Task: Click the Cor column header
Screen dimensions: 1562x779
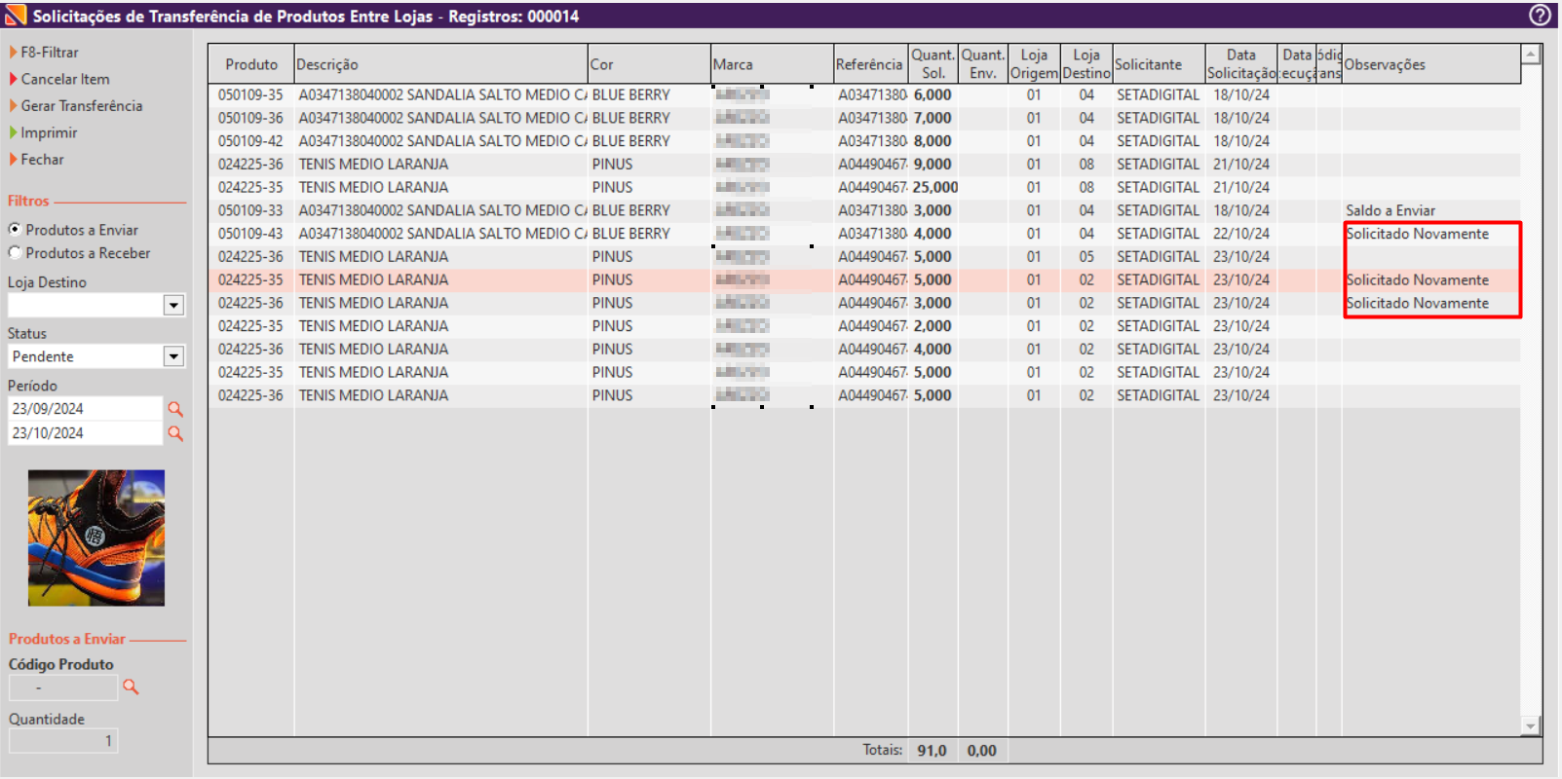Action: tap(649, 64)
